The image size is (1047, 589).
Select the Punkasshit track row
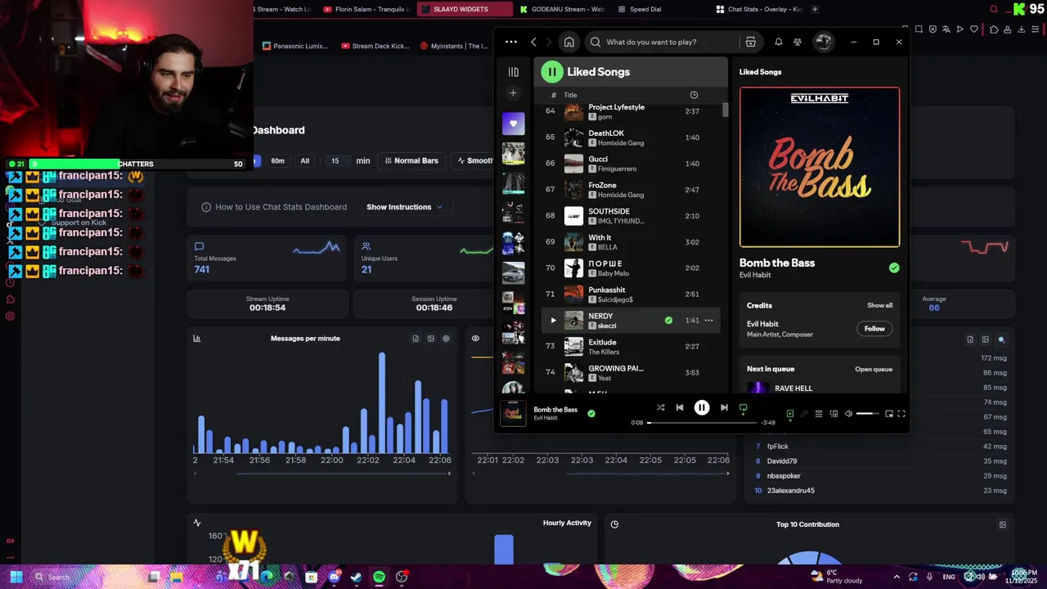pyautogui.click(x=631, y=294)
